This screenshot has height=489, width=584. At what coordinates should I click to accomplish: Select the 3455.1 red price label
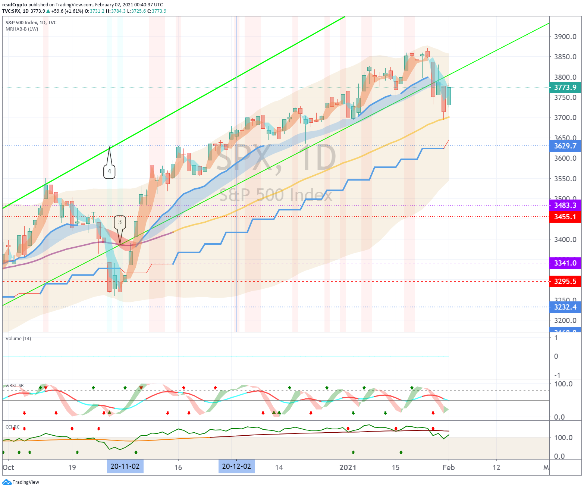[565, 217]
